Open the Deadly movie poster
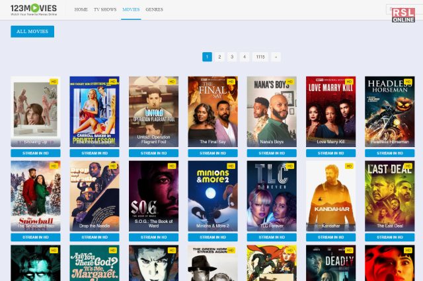The image size is (423, 281). [330, 263]
